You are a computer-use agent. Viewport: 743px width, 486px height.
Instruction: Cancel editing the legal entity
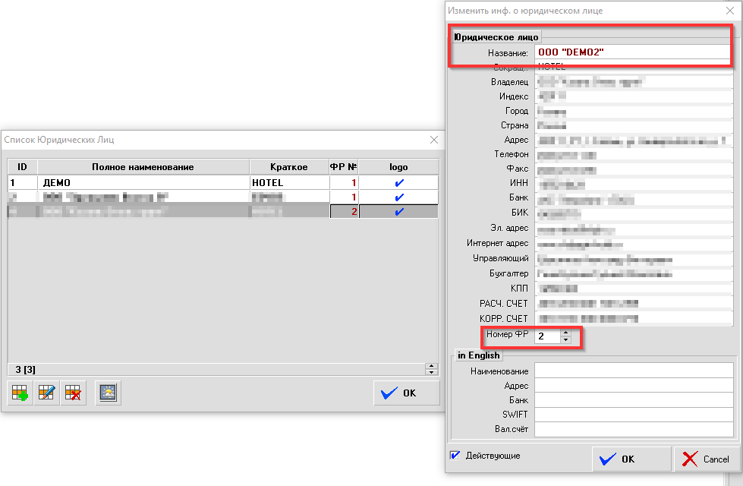point(707,459)
